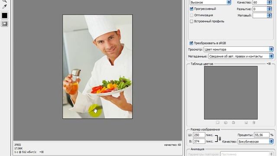The height and width of the screenshot is (156, 277).
Task: Disable the Прогрессивный checkbox
Action: click(x=191, y=9)
